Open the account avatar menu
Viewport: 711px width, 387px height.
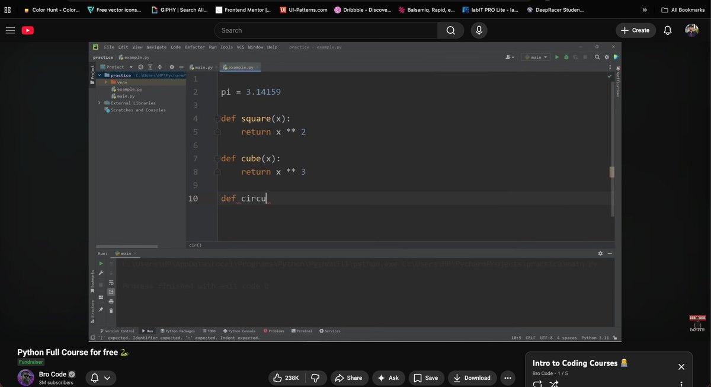691,30
